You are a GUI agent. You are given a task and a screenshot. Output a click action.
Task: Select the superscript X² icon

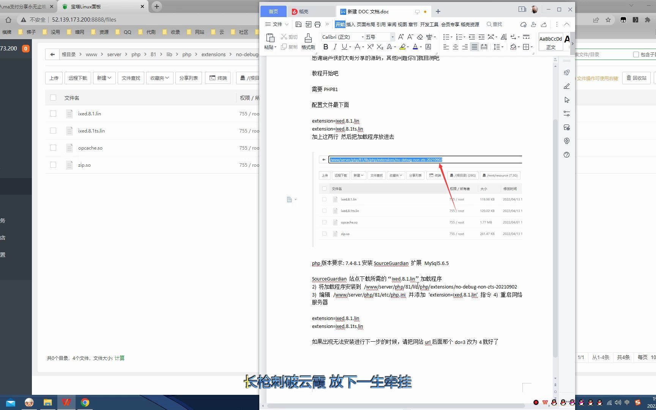pos(370,47)
